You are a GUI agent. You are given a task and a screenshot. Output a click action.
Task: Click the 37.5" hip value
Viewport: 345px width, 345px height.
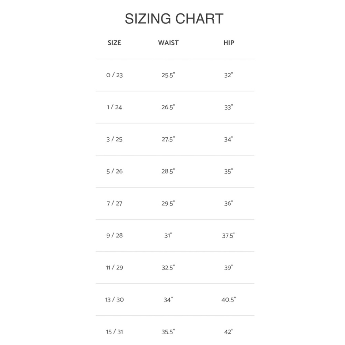229,235
